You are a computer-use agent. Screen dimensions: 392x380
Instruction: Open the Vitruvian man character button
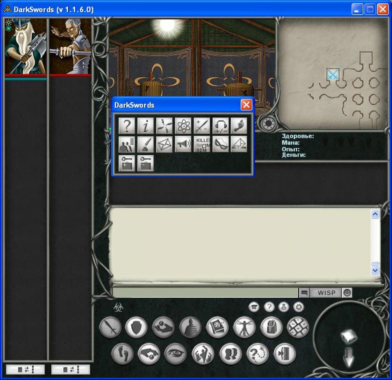tap(244, 327)
